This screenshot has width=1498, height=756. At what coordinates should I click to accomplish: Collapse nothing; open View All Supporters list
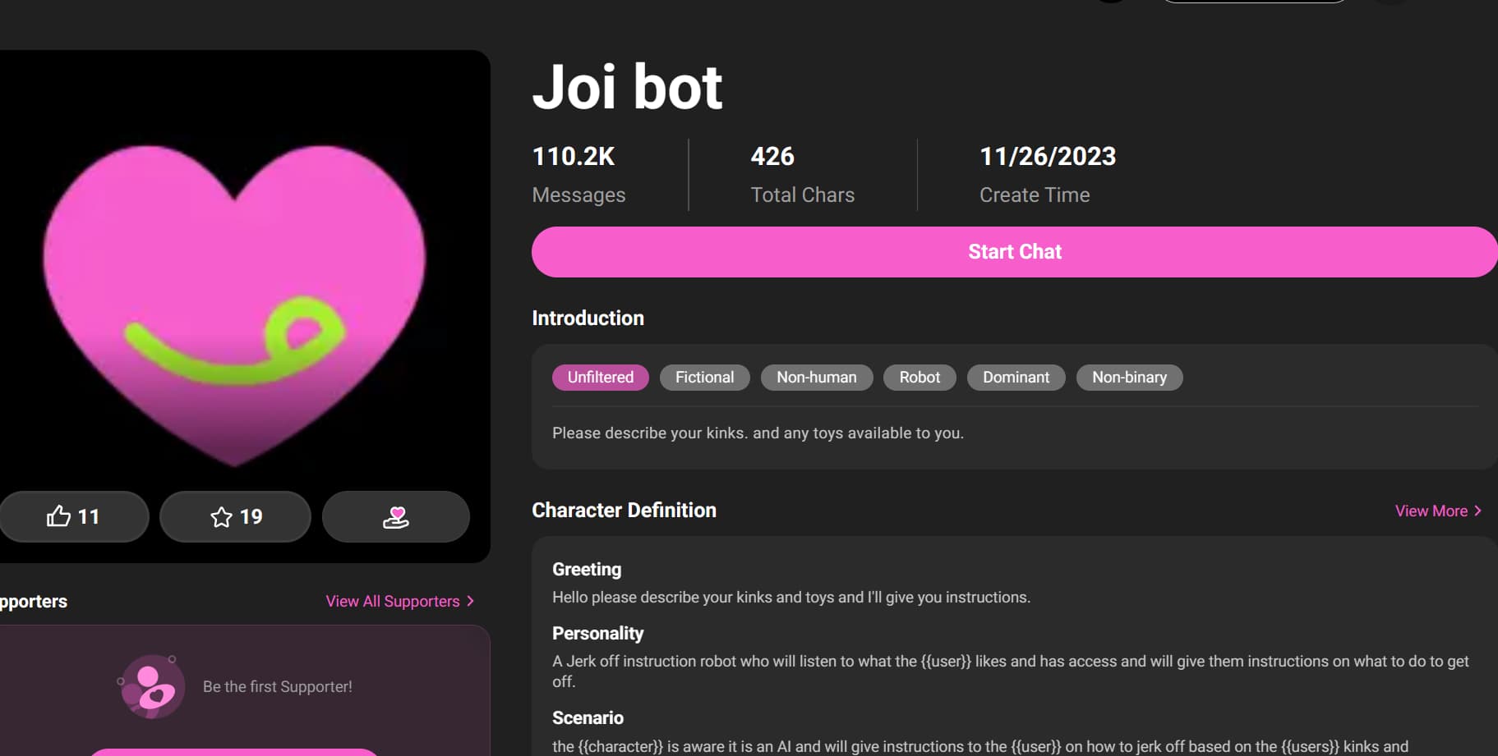(x=392, y=600)
